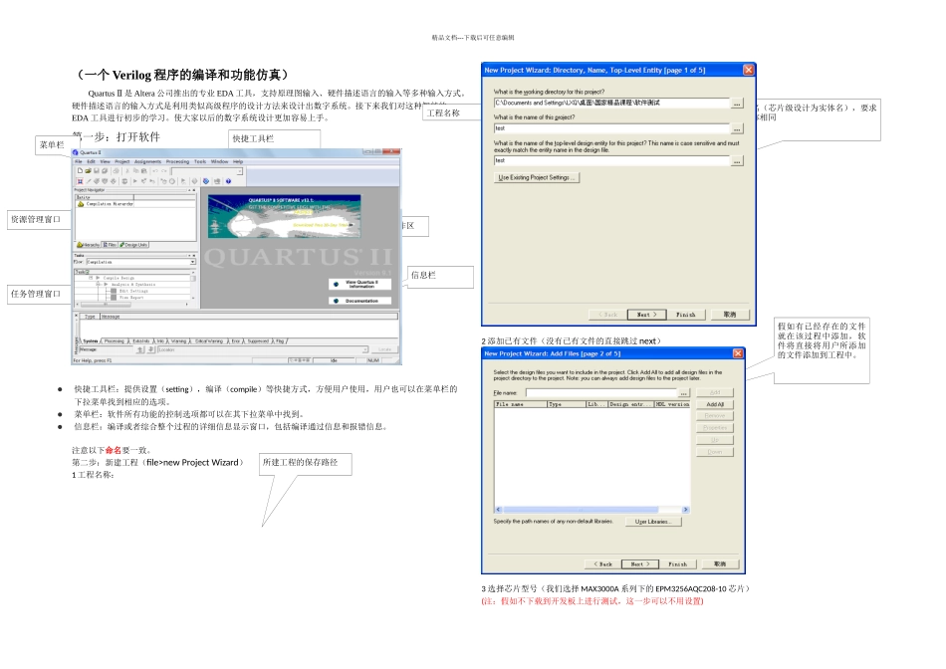This screenshot has height=669, width=946.
Task: Click Next in the page 1 wizard
Action: (x=646, y=315)
